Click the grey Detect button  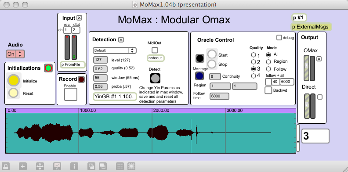pos(155,78)
